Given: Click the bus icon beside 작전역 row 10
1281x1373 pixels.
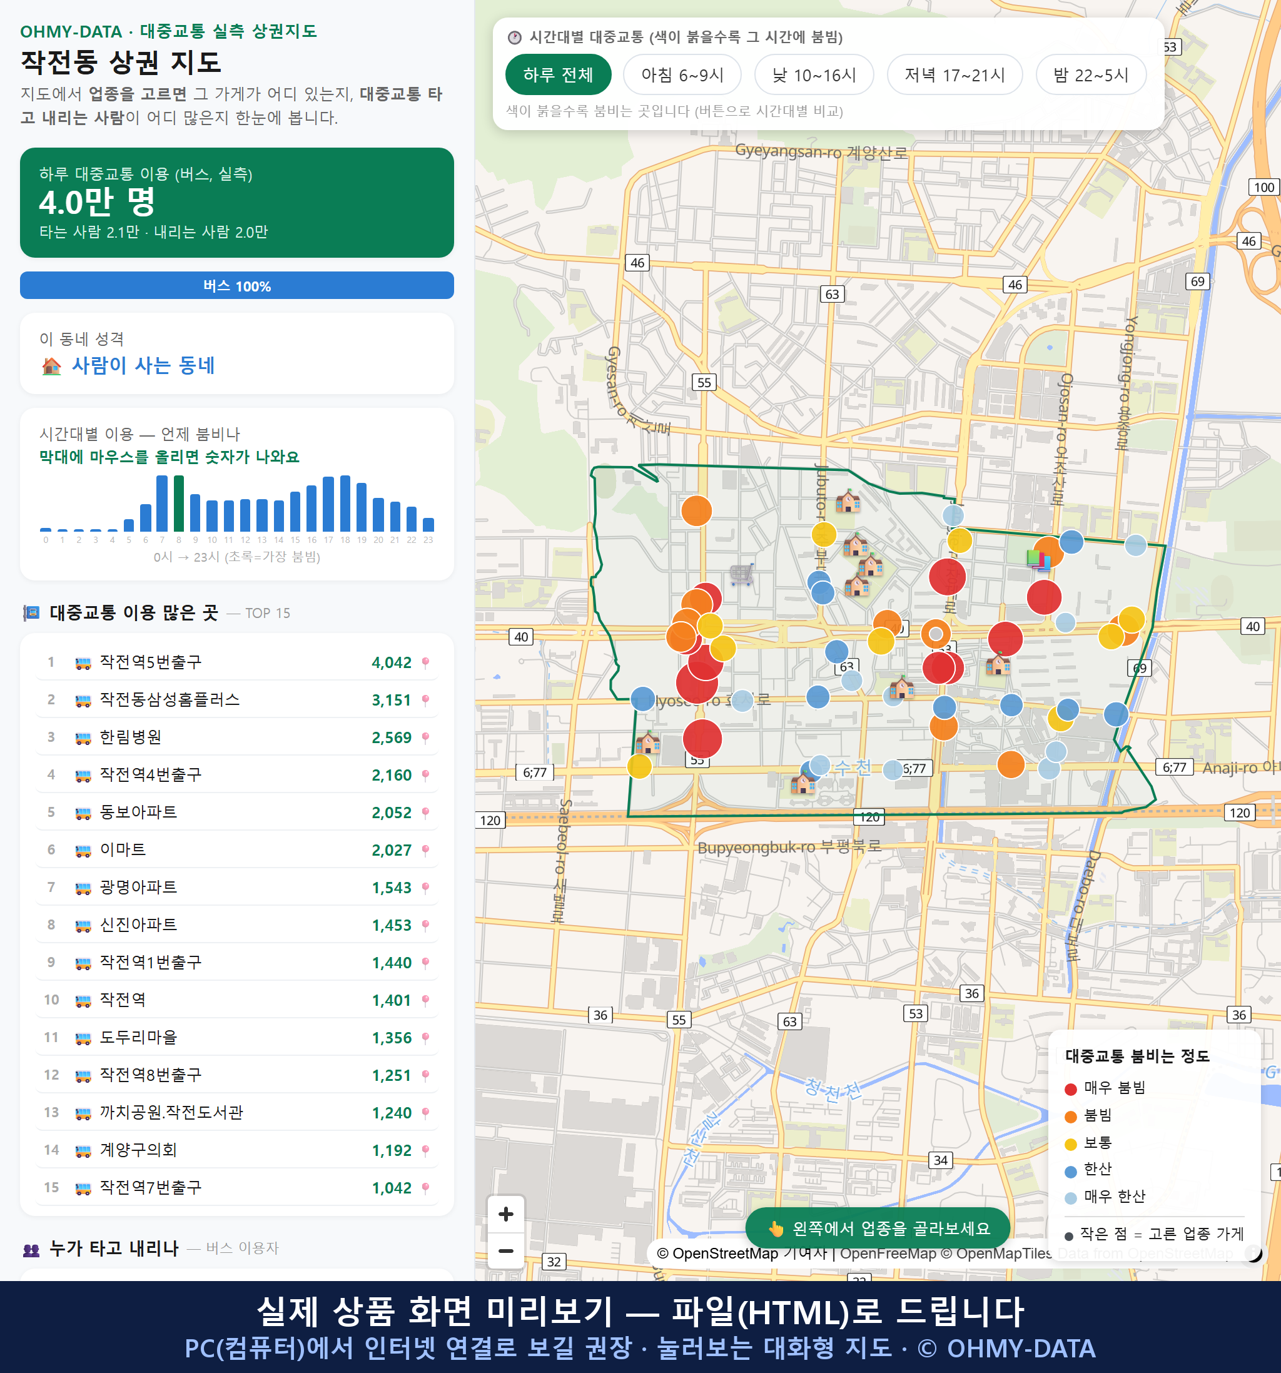Looking at the screenshot, I should click(x=83, y=1001).
